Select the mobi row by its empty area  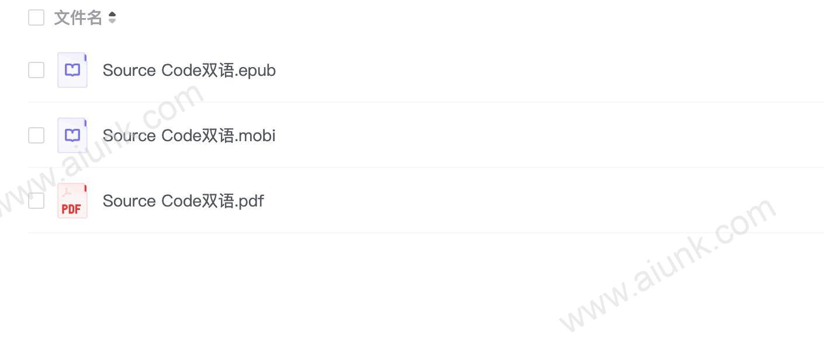[x=549, y=135]
